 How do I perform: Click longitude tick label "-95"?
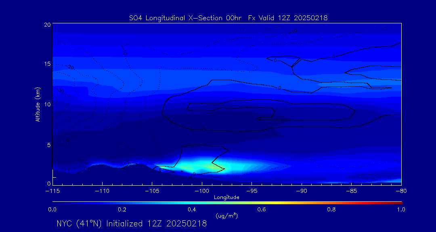coord(252,191)
